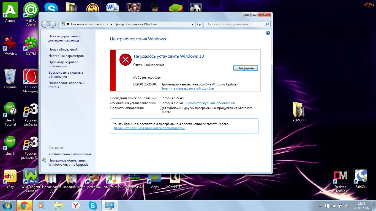Select the РЕМОНТ folder on desktop
The width and height of the screenshot is (376, 211).
299,112
